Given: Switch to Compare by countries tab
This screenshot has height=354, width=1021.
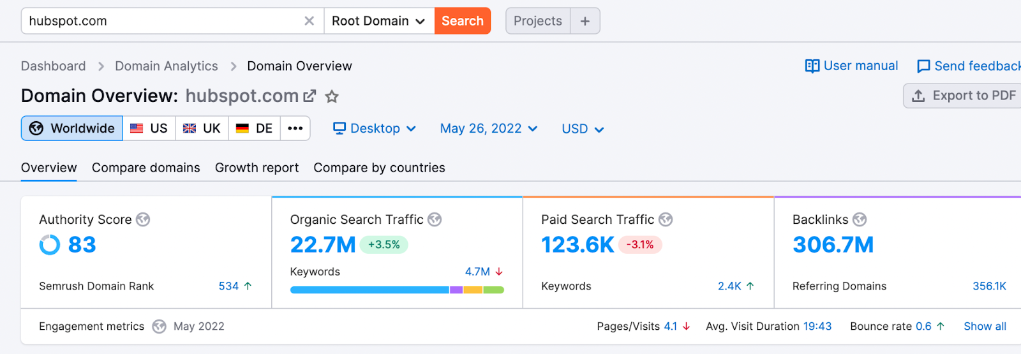Looking at the screenshot, I should pos(380,168).
